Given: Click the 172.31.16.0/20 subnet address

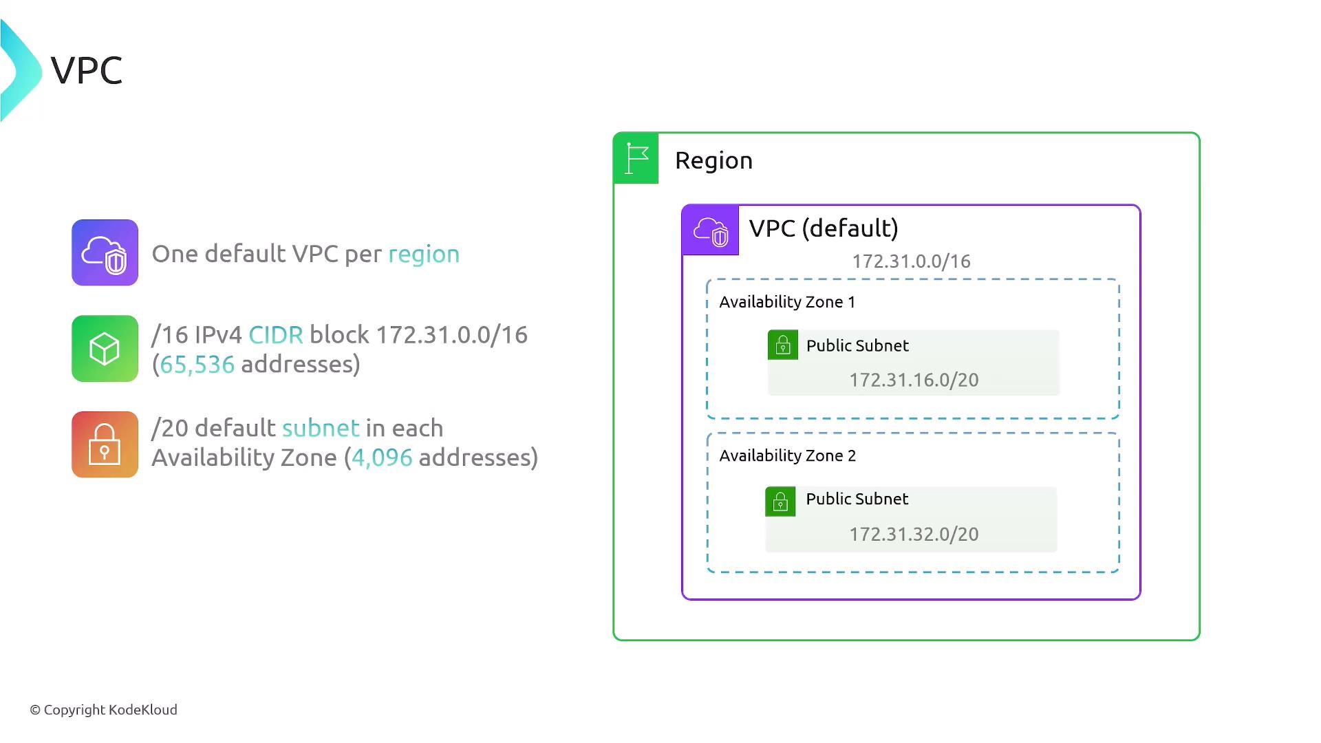Looking at the screenshot, I should (914, 380).
